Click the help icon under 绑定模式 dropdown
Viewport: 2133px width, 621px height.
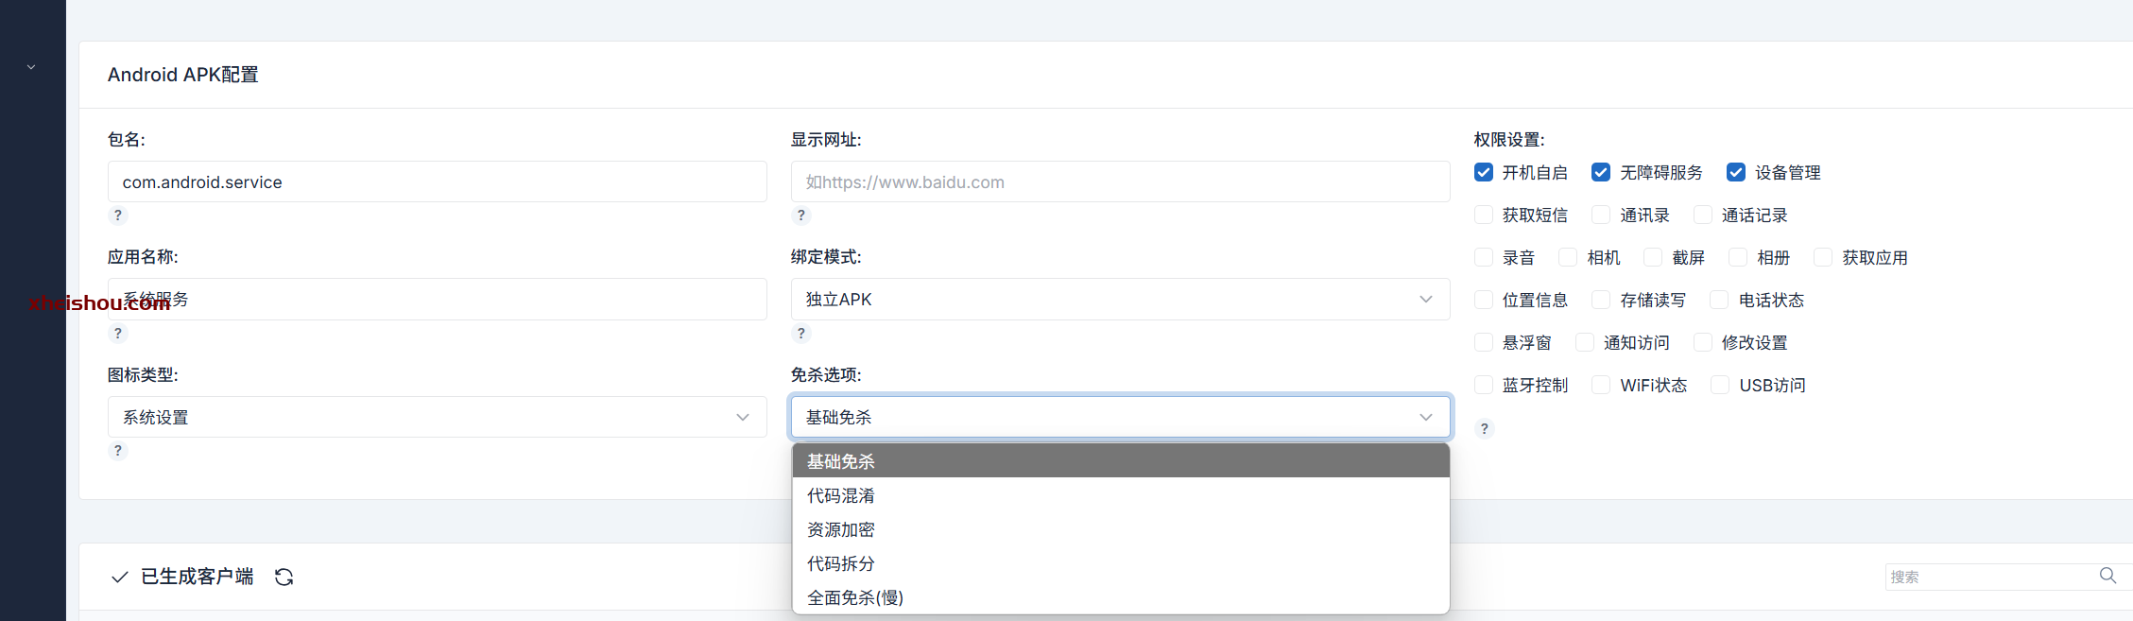(x=801, y=334)
